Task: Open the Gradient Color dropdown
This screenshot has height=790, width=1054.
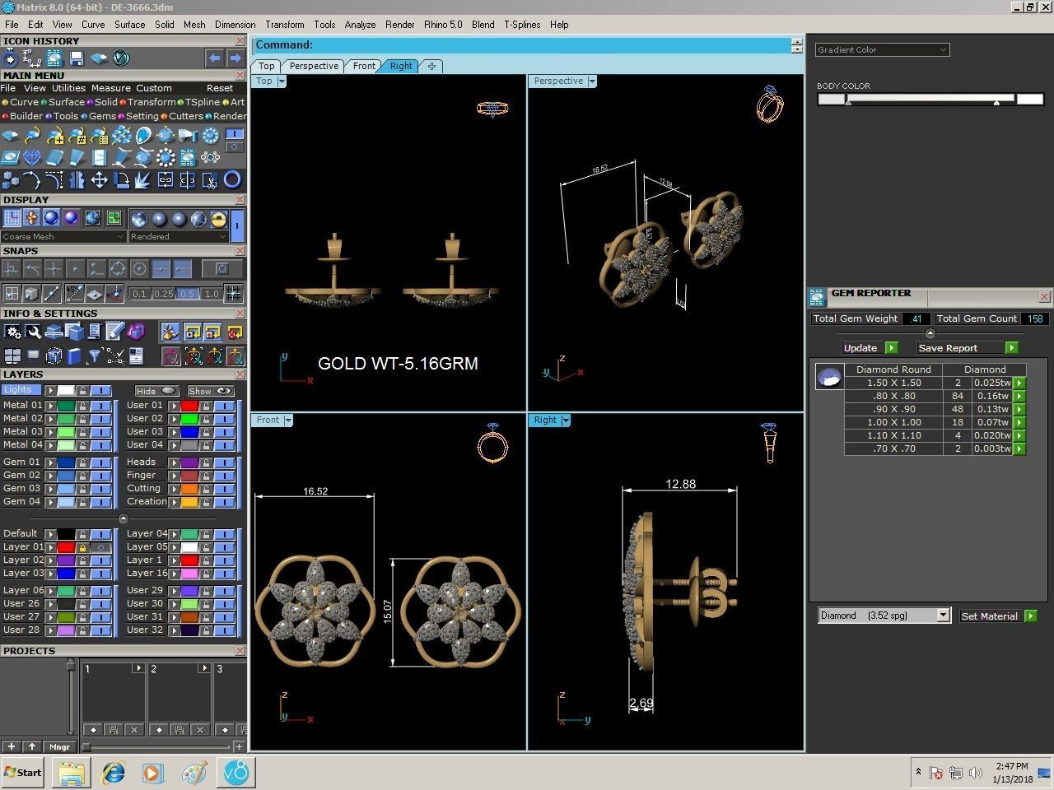Action: 882,49
